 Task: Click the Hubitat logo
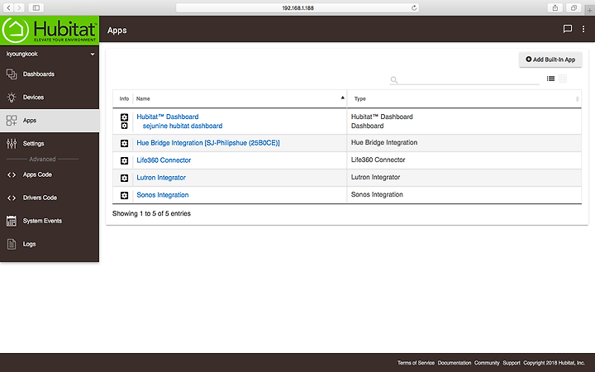click(50, 31)
